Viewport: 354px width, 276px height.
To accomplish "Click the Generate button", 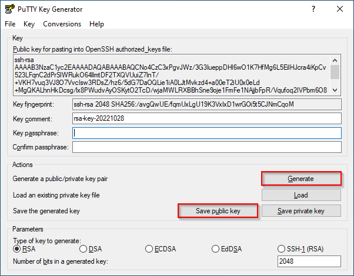I will click(301, 179).
